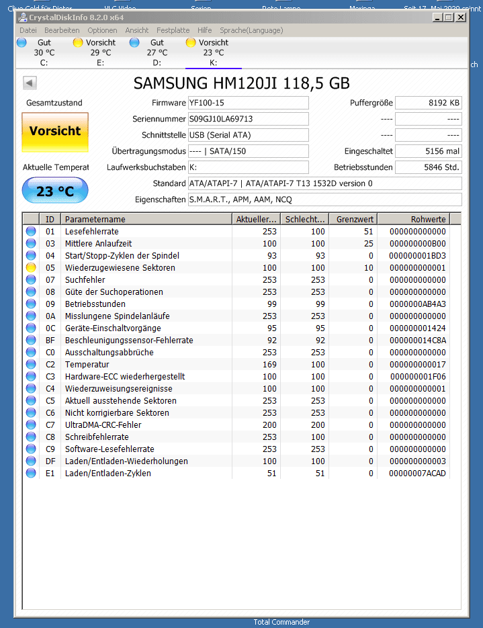This screenshot has height=628, width=483.
Task: Click the status icon for UltraDMA-CRC-Fehler
Action: pyautogui.click(x=31, y=425)
